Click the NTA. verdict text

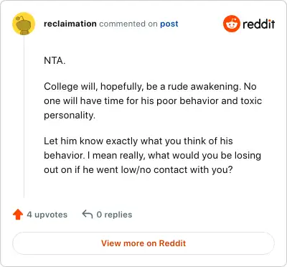pyautogui.click(x=55, y=60)
